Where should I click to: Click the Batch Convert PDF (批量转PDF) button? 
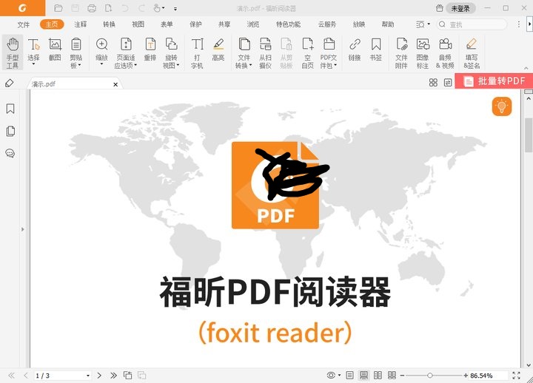coord(494,81)
